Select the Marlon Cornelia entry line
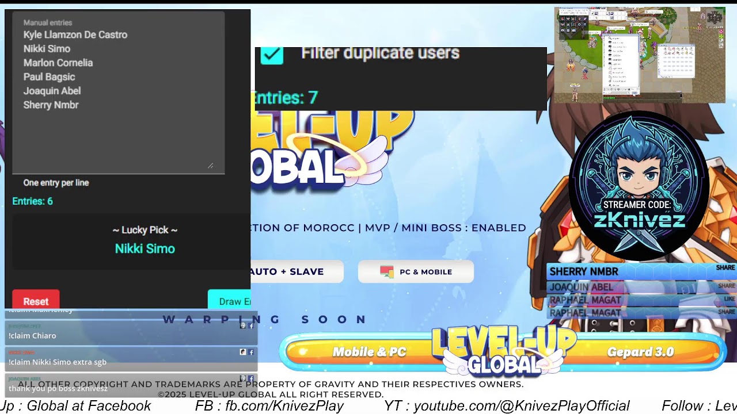 pos(58,63)
